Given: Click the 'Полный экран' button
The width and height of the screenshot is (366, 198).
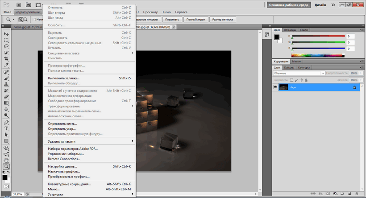Looking at the screenshot, I should (x=195, y=20).
